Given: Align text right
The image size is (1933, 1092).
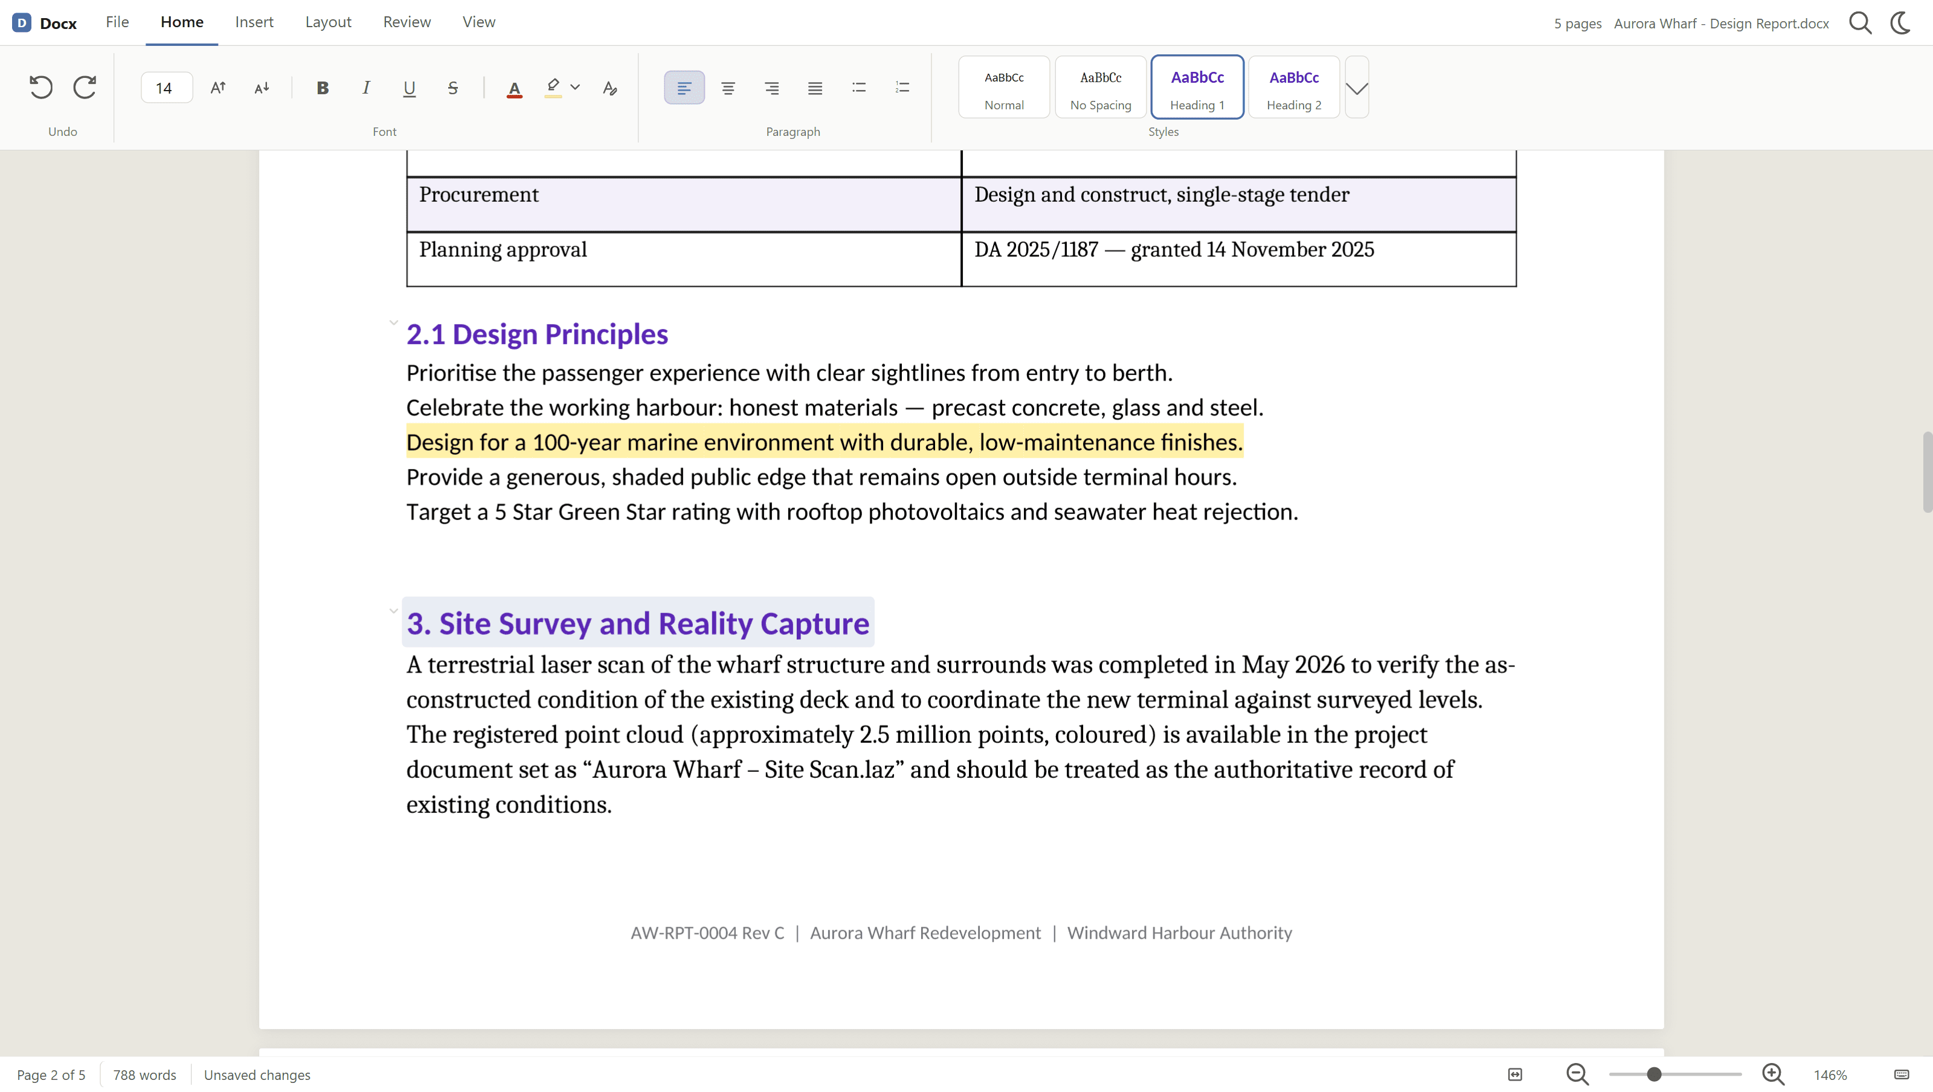Looking at the screenshot, I should (771, 88).
